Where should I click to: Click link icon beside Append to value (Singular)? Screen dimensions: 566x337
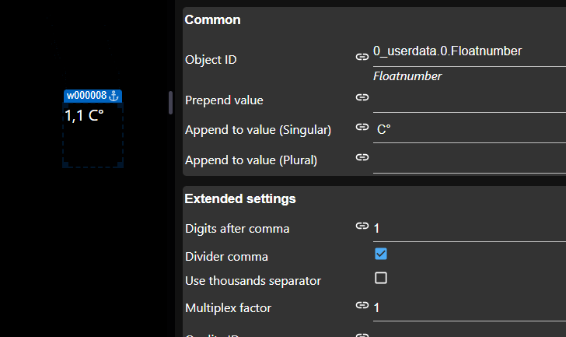(x=362, y=127)
